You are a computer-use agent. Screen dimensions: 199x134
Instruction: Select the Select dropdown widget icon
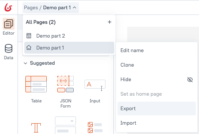tap(65, 125)
